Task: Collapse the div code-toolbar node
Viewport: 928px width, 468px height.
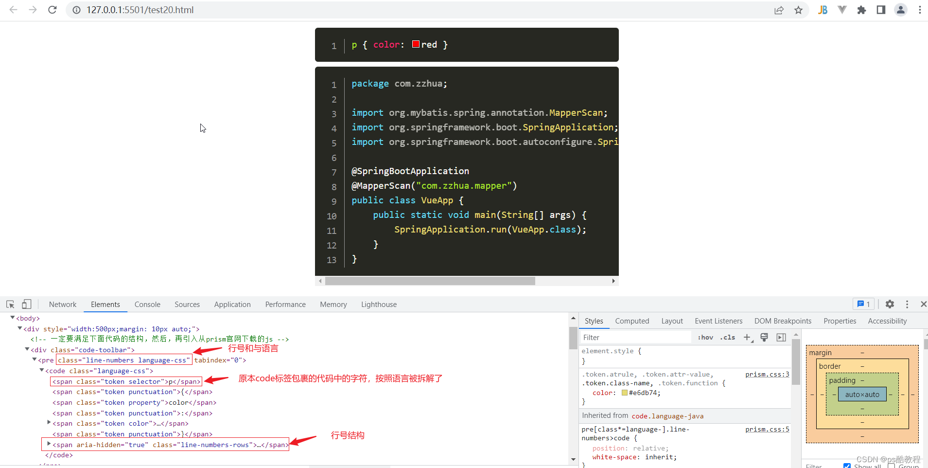Action: [27, 349]
